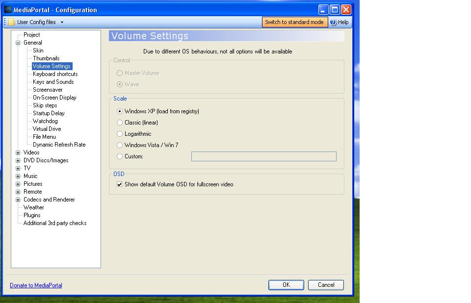Go to Keys and Sounds settings
Viewport: 471px width, 303px height.
[x=53, y=82]
